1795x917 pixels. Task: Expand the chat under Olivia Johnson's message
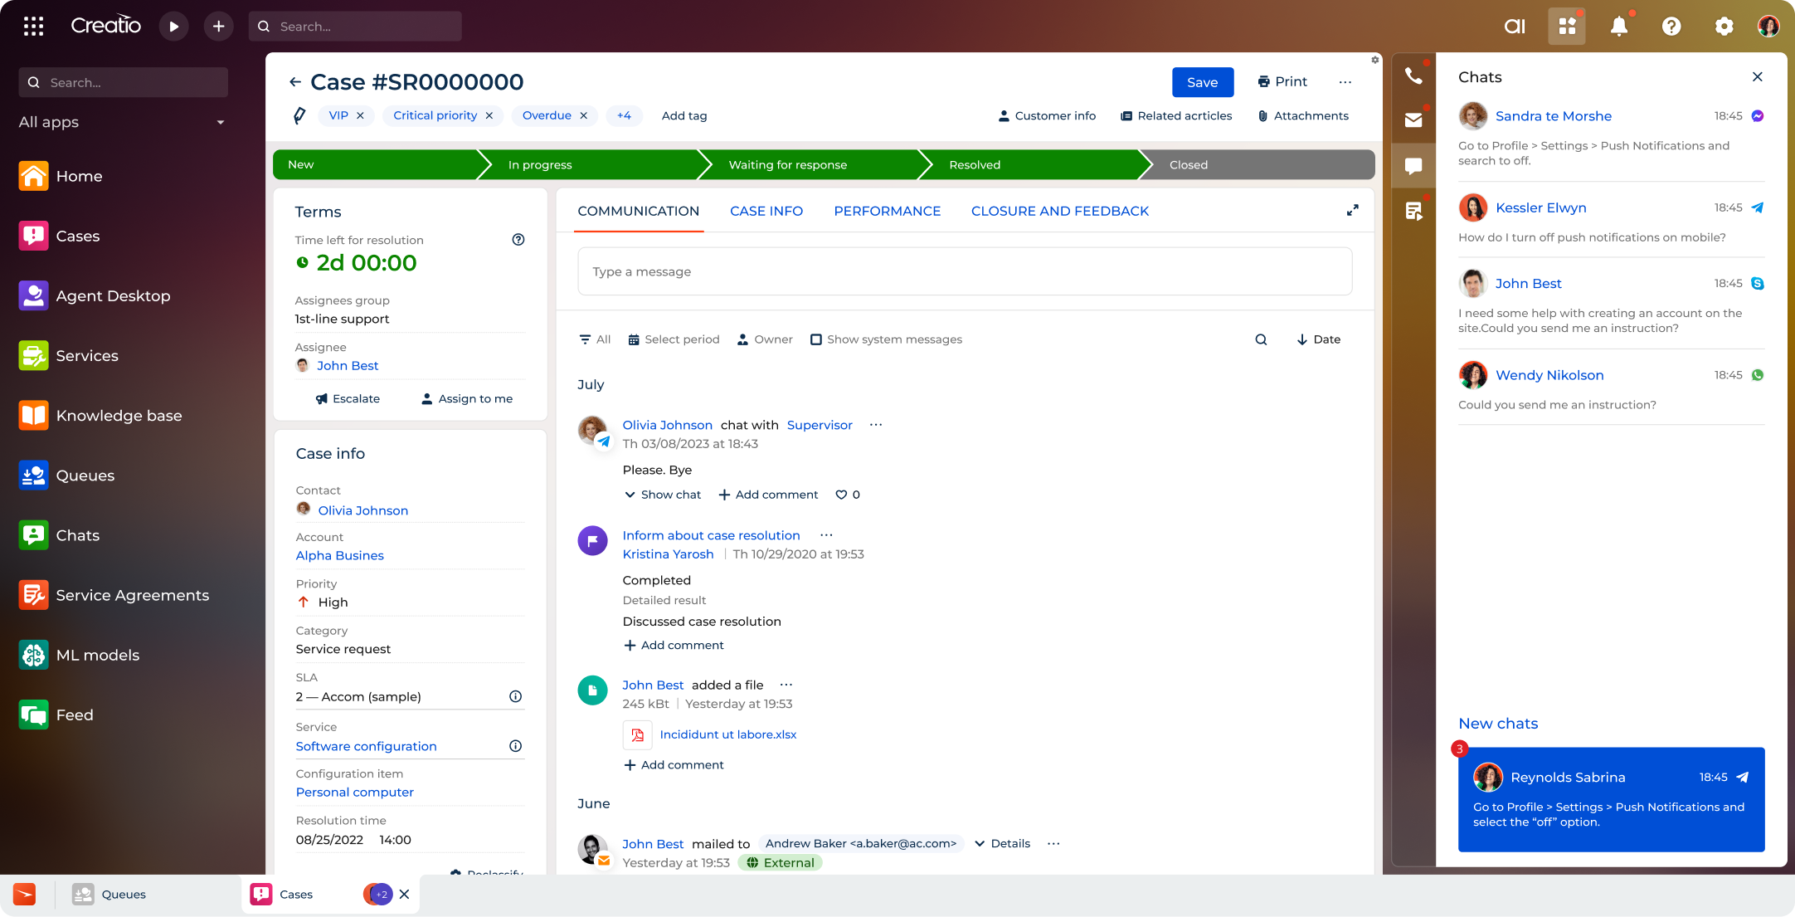pyautogui.click(x=662, y=495)
